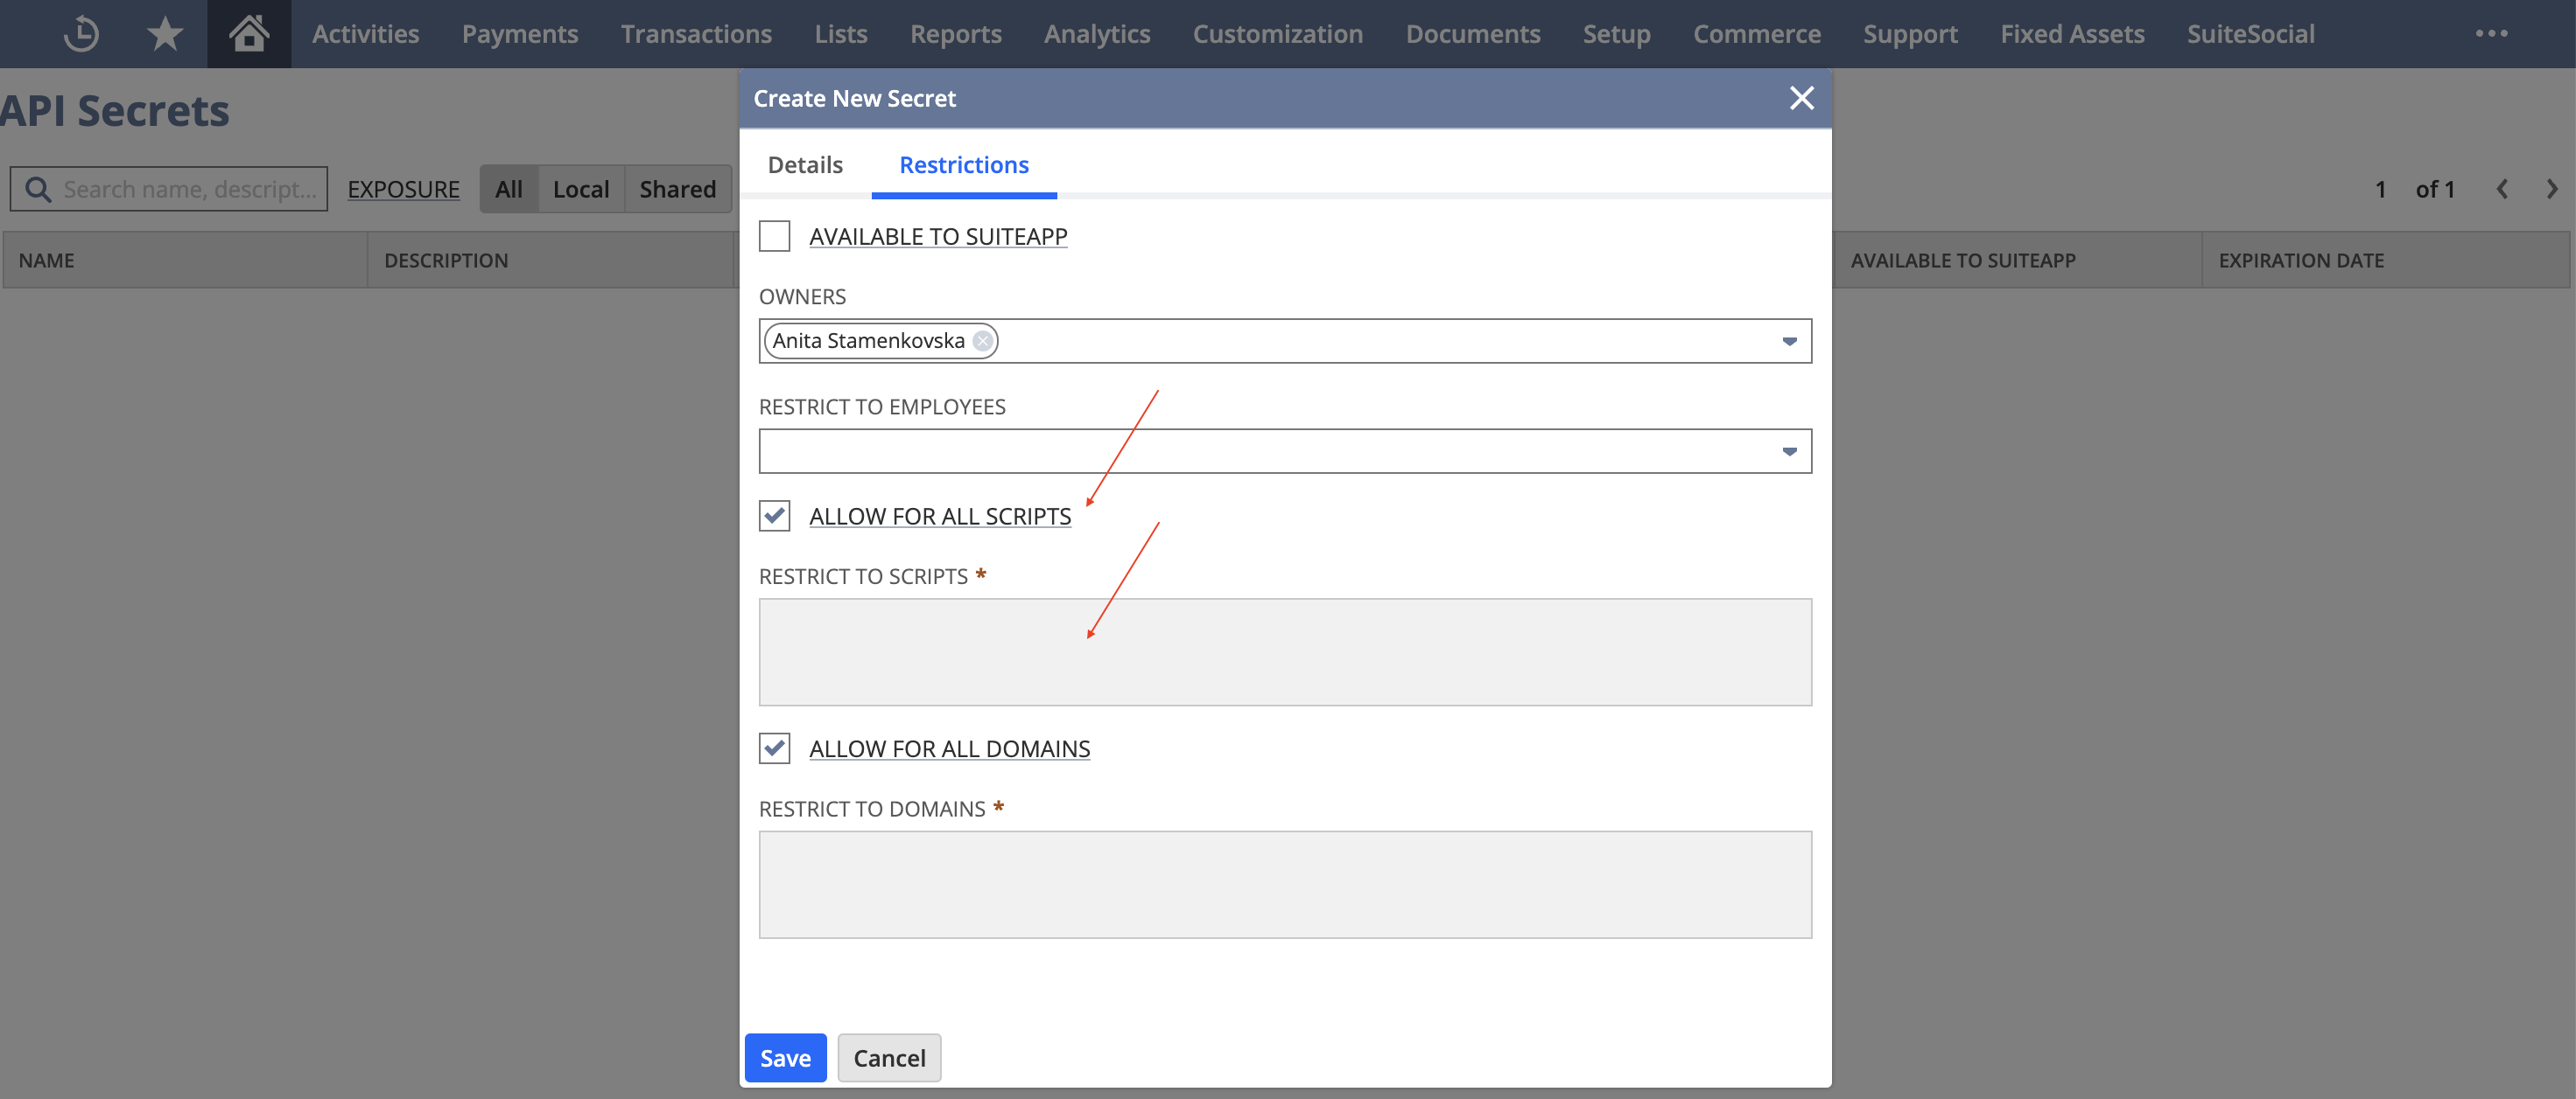Go to next page of results
The width and height of the screenshot is (2576, 1099).
point(2551,189)
